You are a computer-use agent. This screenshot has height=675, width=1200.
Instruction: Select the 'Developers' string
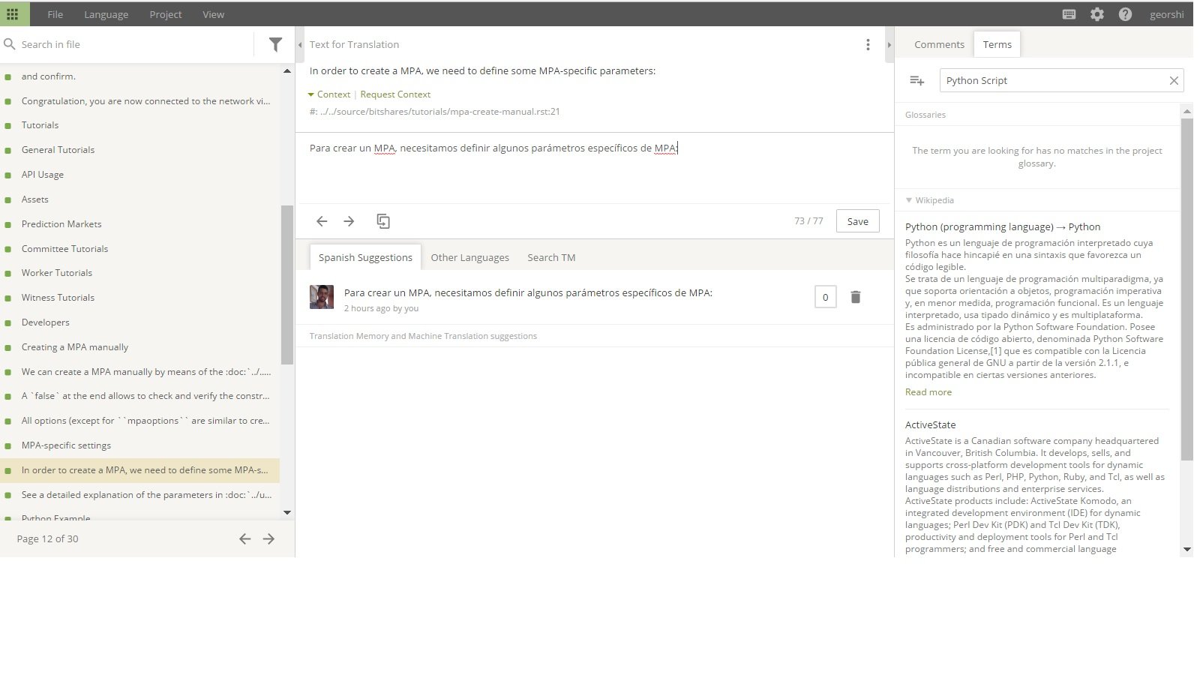[45, 322]
